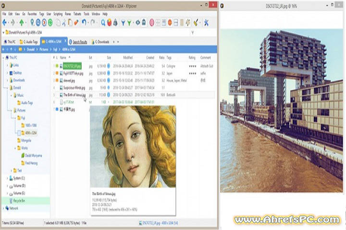
Task: Click the eye Show Hidden toolbar icon
Action: click(138, 23)
